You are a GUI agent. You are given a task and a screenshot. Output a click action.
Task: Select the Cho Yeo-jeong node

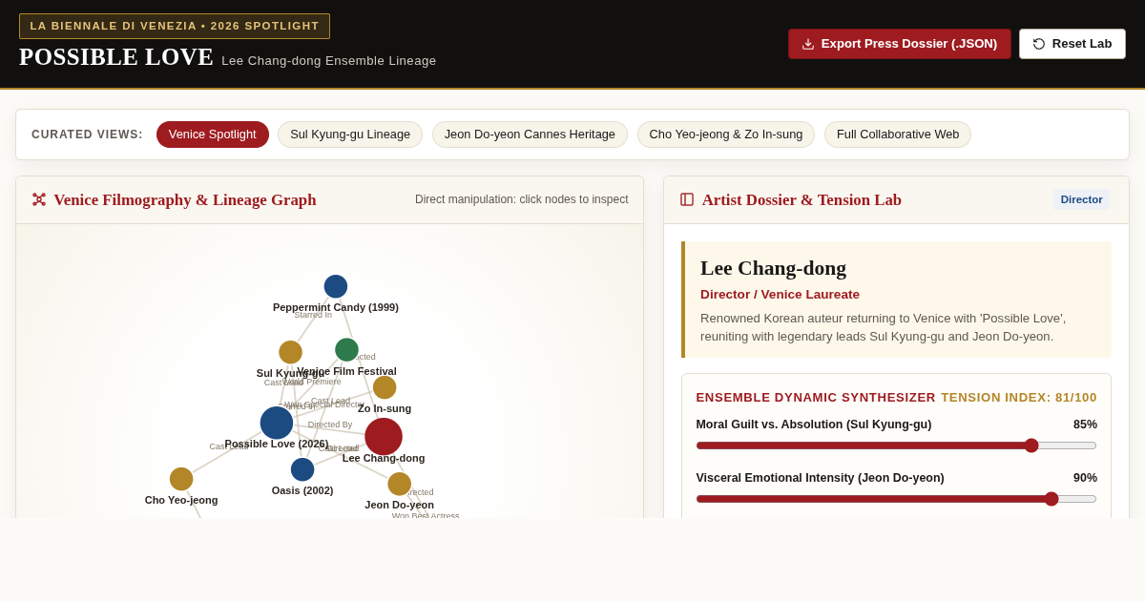click(x=181, y=479)
